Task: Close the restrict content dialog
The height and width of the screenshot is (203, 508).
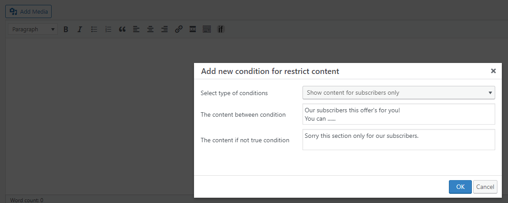Action: tap(493, 71)
